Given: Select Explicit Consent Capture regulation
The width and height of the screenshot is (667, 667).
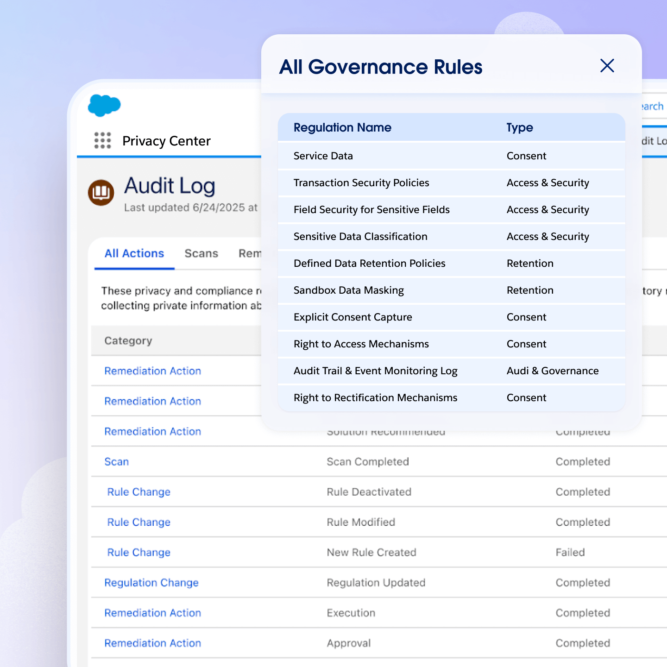Looking at the screenshot, I should pyautogui.click(x=452, y=317).
